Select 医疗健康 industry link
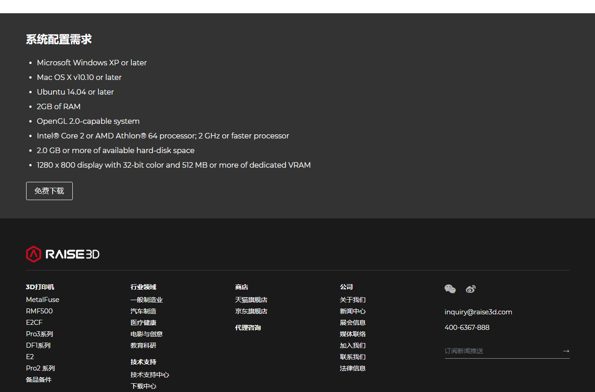The height and width of the screenshot is (392, 595). (143, 323)
